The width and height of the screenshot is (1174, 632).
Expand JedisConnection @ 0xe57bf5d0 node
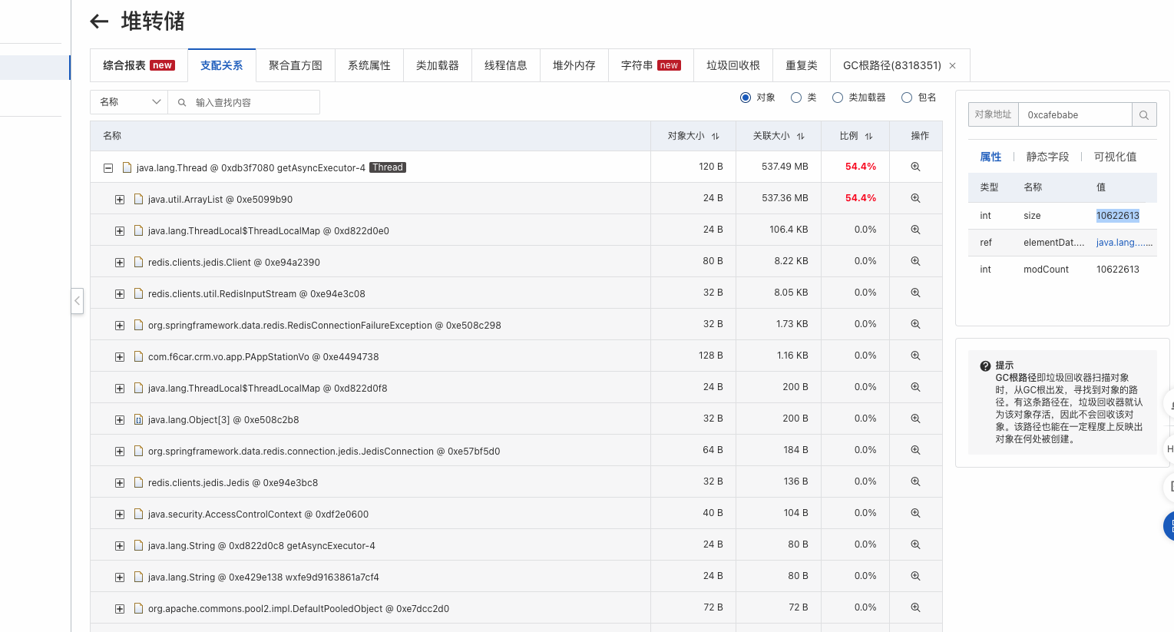point(120,451)
